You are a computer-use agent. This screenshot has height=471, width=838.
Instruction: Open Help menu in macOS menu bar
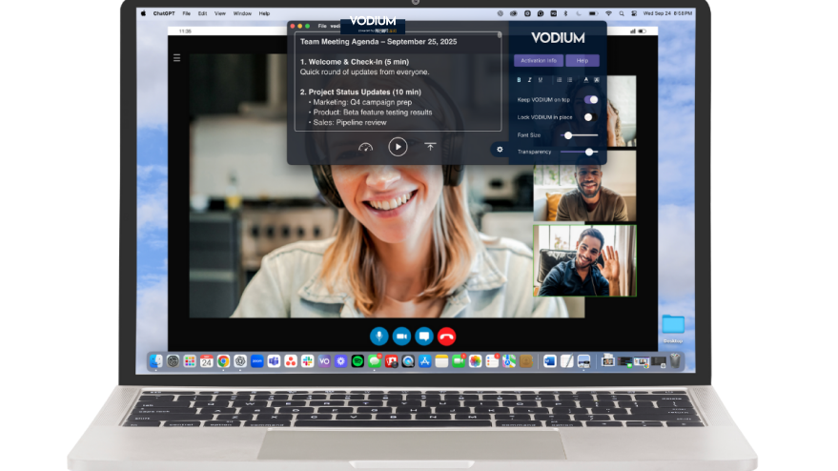(264, 13)
